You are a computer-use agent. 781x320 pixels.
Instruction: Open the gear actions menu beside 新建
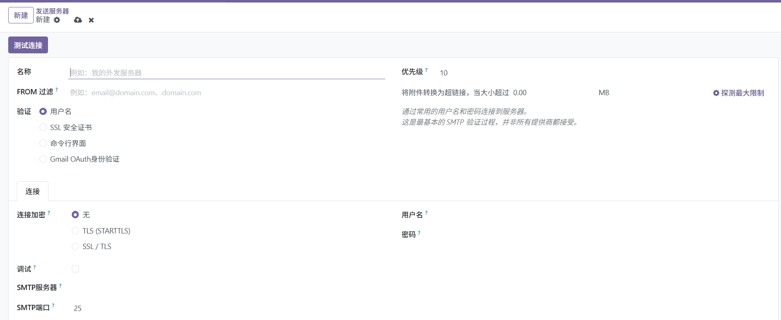[57, 20]
